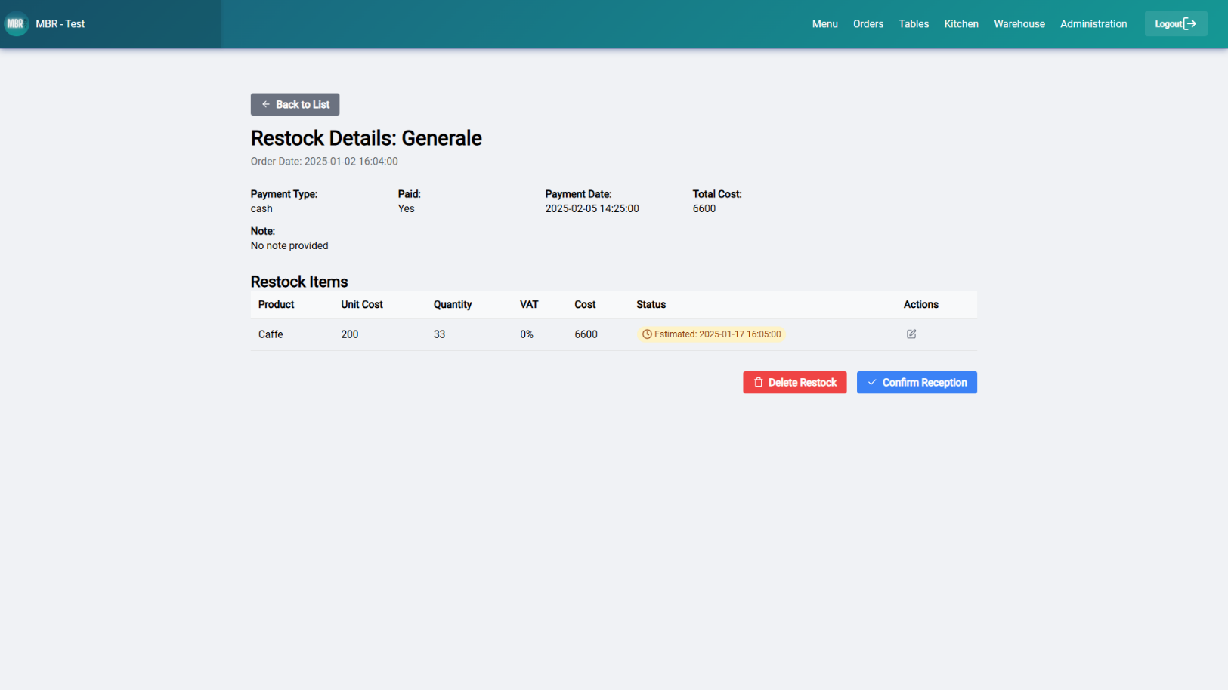Viewport: 1228px width, 690px height.
Task: Open the Menu navigation item
Action: pos(824,23)
